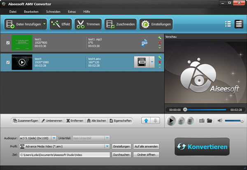The height and width of the screenshot is (170, 247).
Task: Toggle the test4 file checkbox
Action: [x=8, y=62]
